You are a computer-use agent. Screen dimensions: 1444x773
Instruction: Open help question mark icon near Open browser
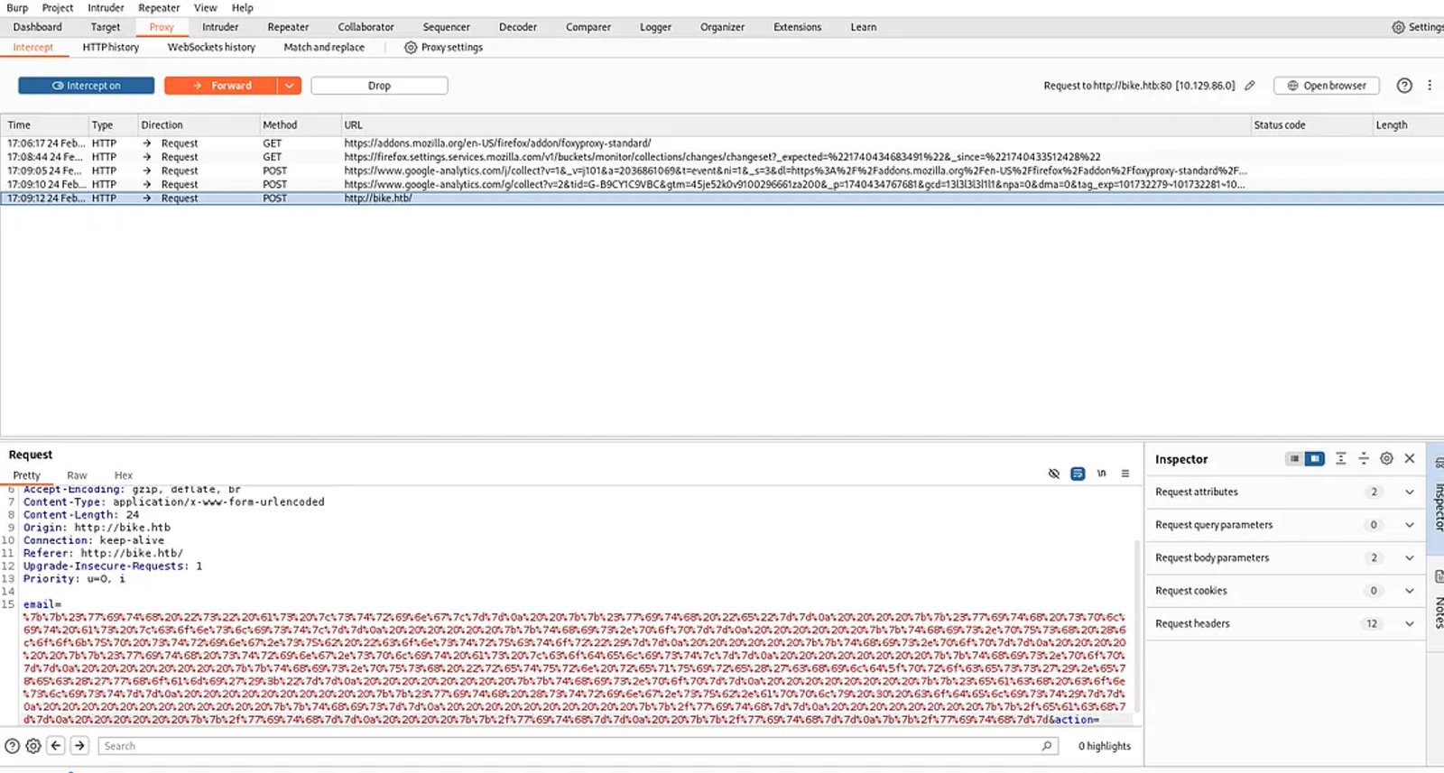tap(1404, 86)
